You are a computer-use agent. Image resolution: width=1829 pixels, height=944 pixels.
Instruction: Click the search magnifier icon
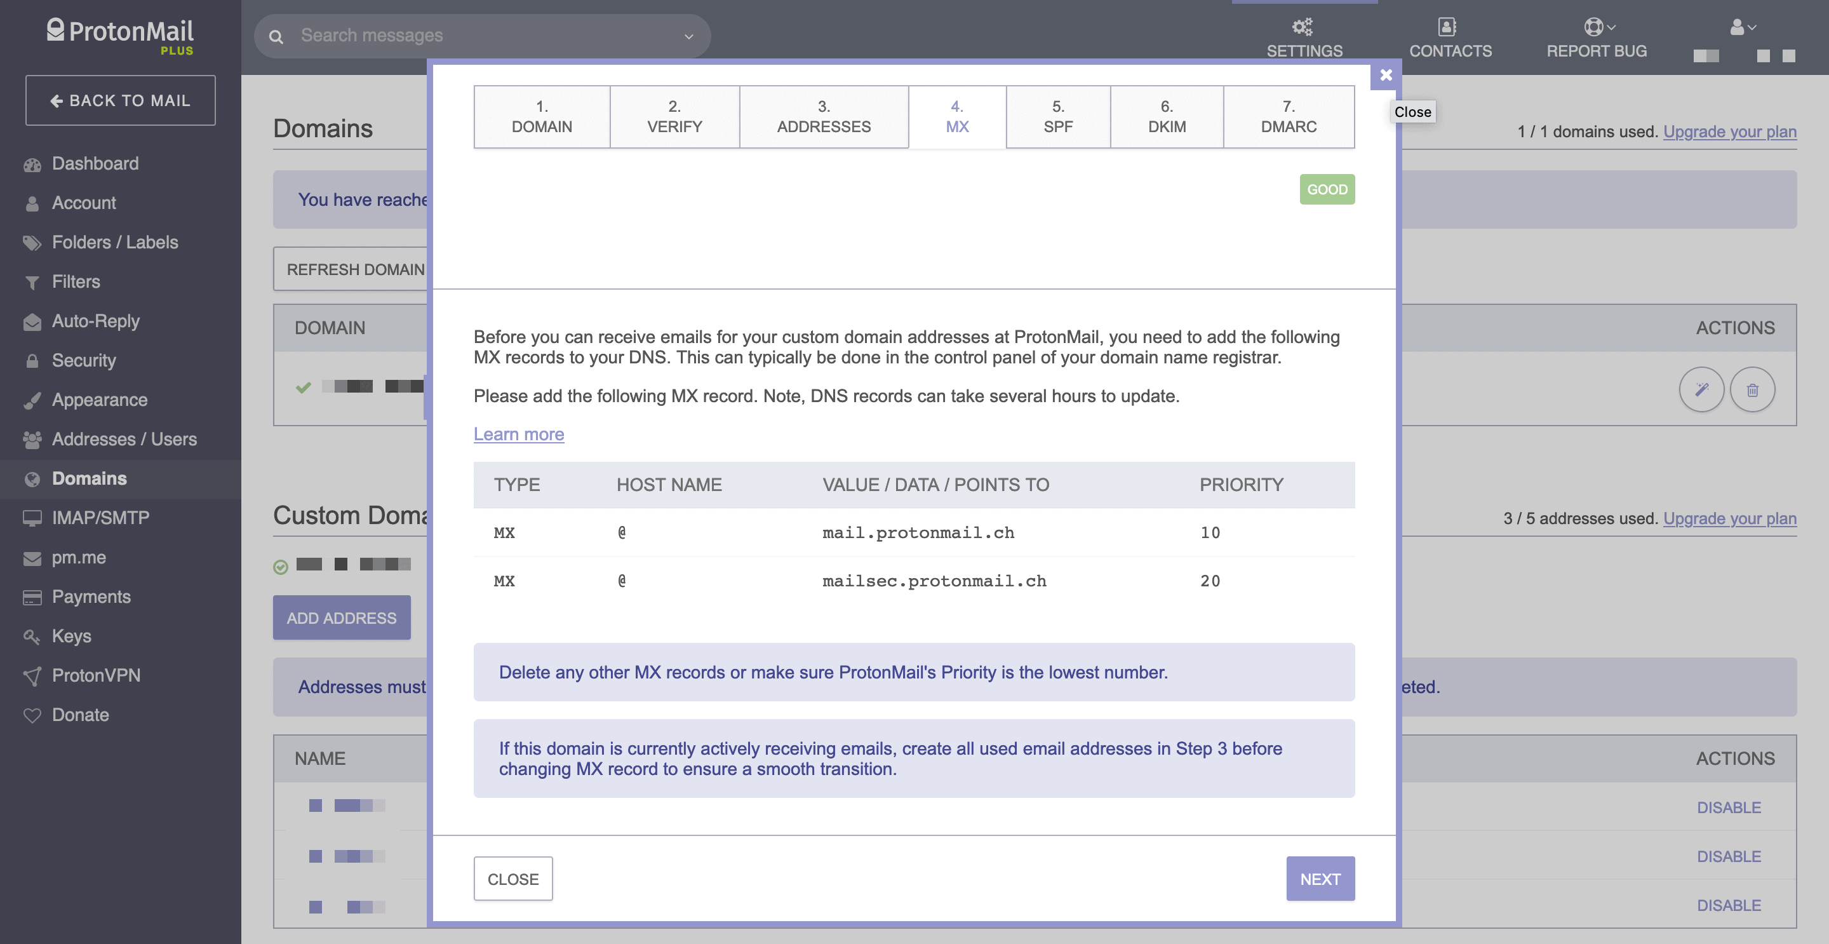click(276, 36)
